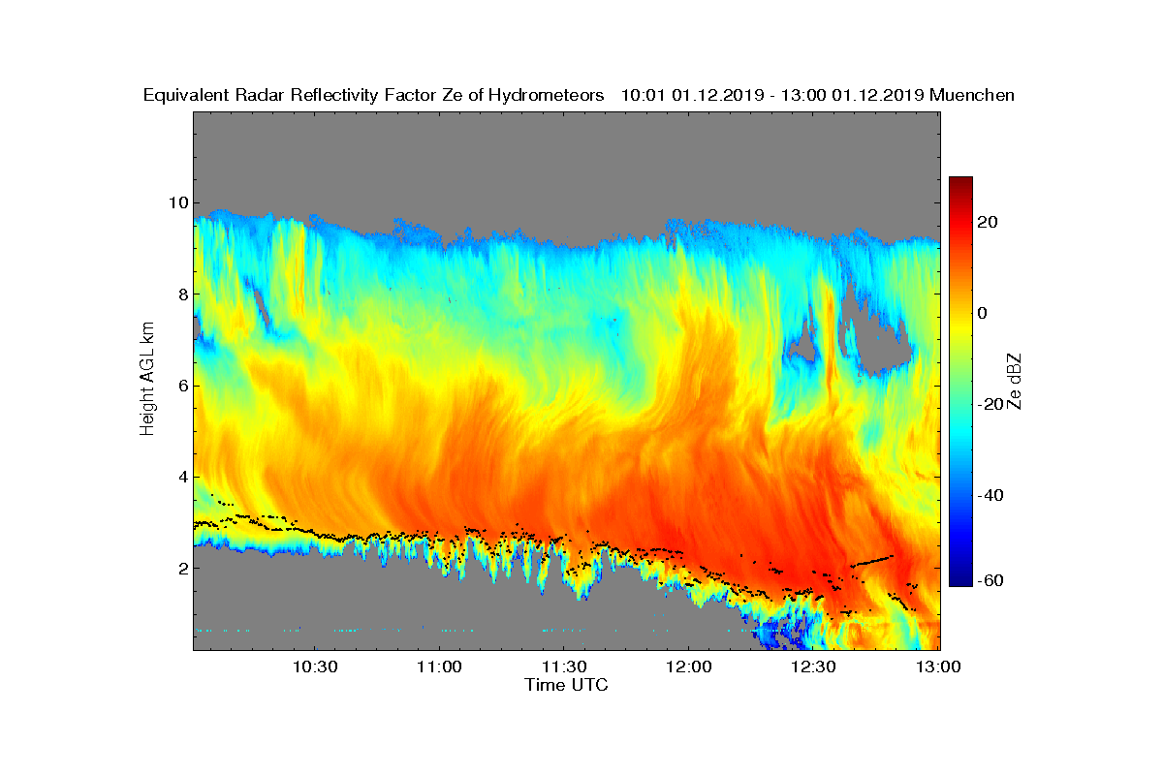Click the dark red top of colorbar
This screenshot has width=1163, height=775.
click(960, 183)
